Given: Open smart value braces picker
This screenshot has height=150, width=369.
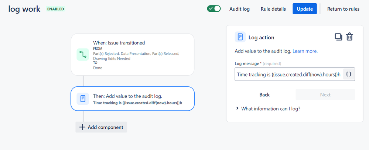Looking at the screenshot, I should click(349, 74).
